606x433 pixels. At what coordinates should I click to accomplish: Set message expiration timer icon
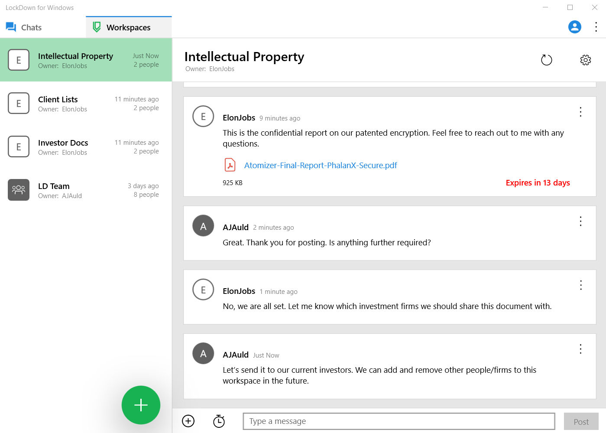[219, 421]
